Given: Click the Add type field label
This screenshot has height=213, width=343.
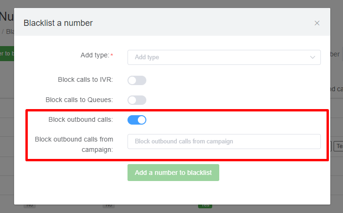Looking at the screenshot, I should click(95, 55).
